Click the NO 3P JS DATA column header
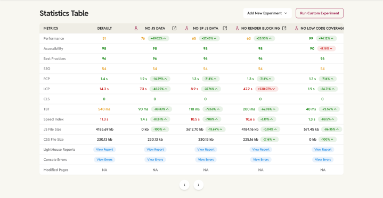The width and height of the screenshot is (383, 198). [206, 29]
